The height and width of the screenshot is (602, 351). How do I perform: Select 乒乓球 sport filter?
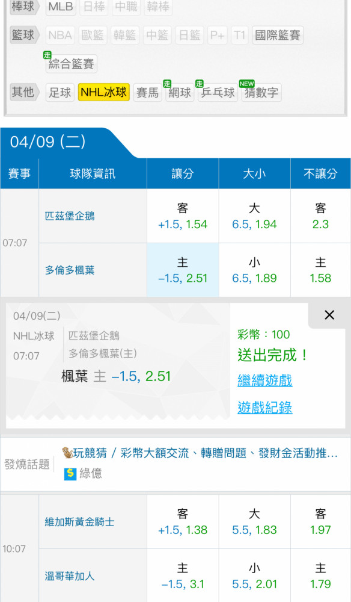point(218,92)
